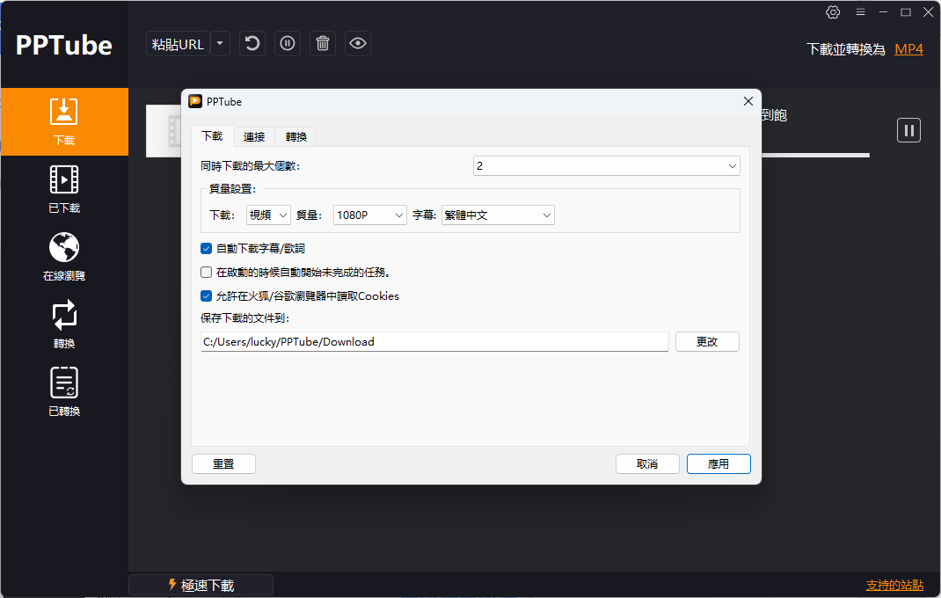This screenshot has height=598, width=941.
Task: Click the 重置 reset button
Action: [224, 463]
